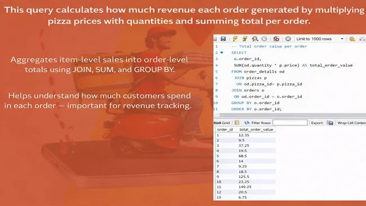The height and width of the screenshot is (206, 366).
Task: Click 'ORDER BY o.order_id;' line
Action: [256, 109]
